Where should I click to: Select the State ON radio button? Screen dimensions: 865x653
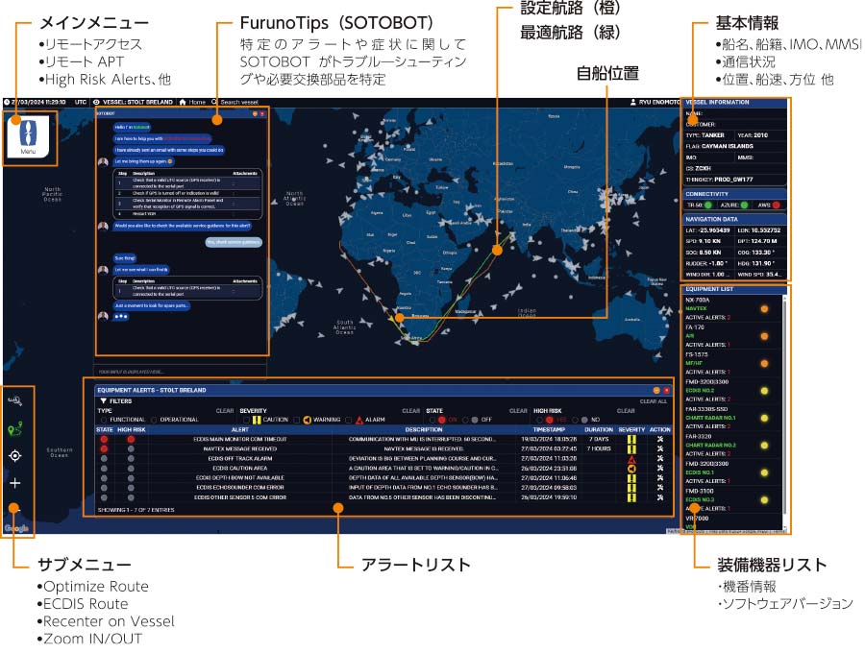pos(432,420)
